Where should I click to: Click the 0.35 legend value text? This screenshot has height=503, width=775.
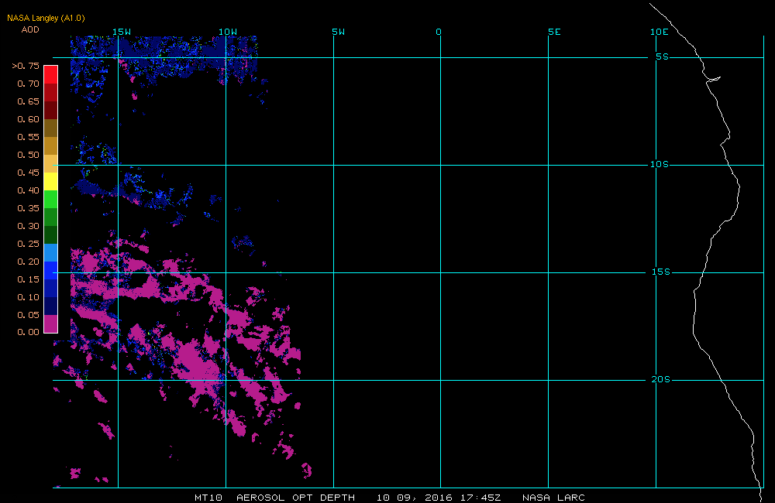coord(28,208)
